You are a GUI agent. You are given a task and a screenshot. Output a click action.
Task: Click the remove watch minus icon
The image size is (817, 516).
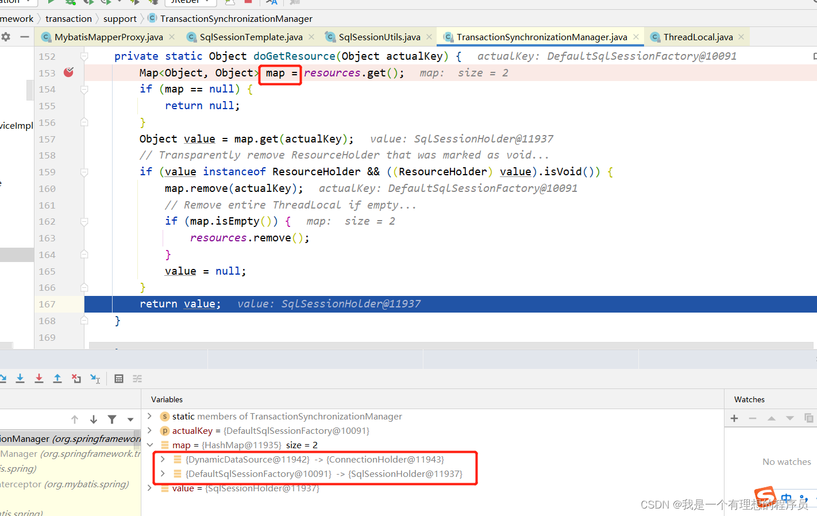tap(753, 418)
